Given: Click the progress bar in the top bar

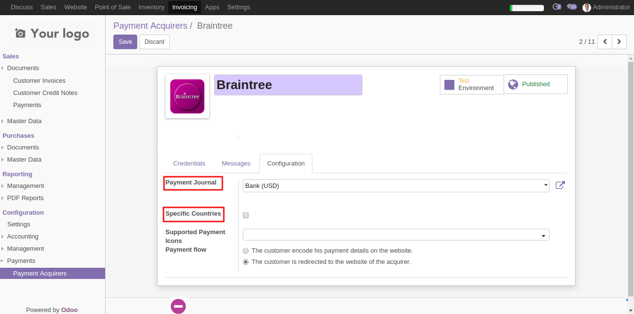Looking at the screenshot, I should 527,7.
